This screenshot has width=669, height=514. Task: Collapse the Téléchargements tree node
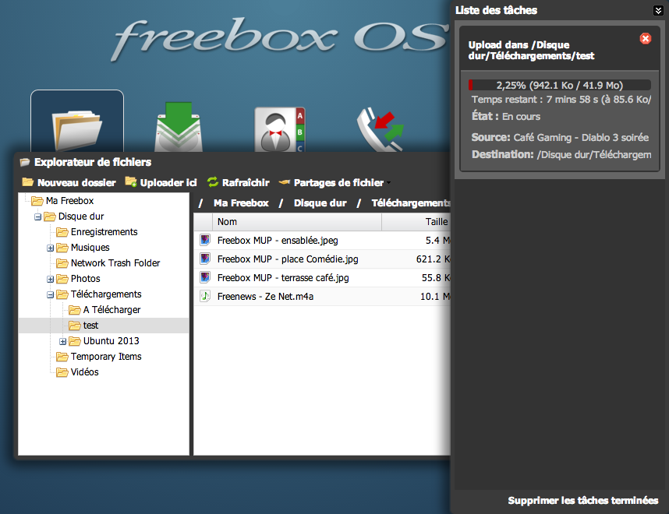coord(51,294)
